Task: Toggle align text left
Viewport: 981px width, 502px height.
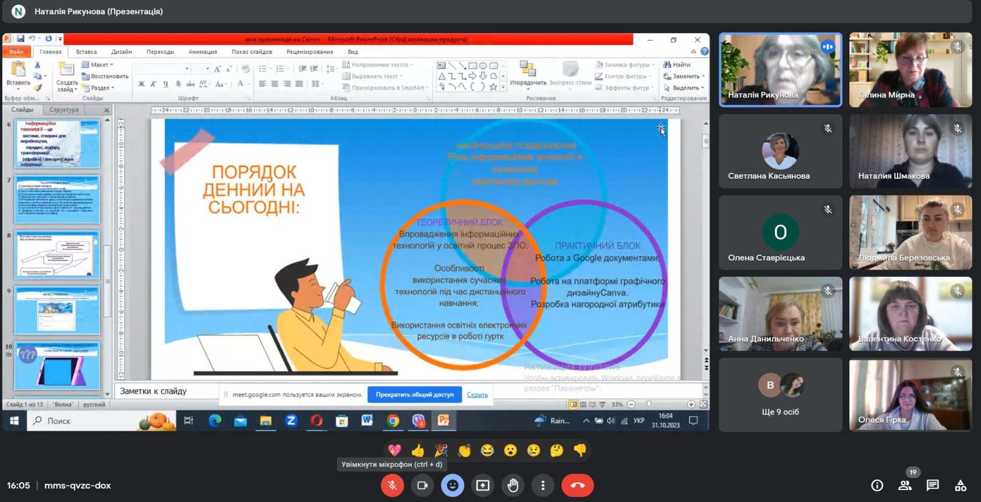Action: (x=262, y=84)
